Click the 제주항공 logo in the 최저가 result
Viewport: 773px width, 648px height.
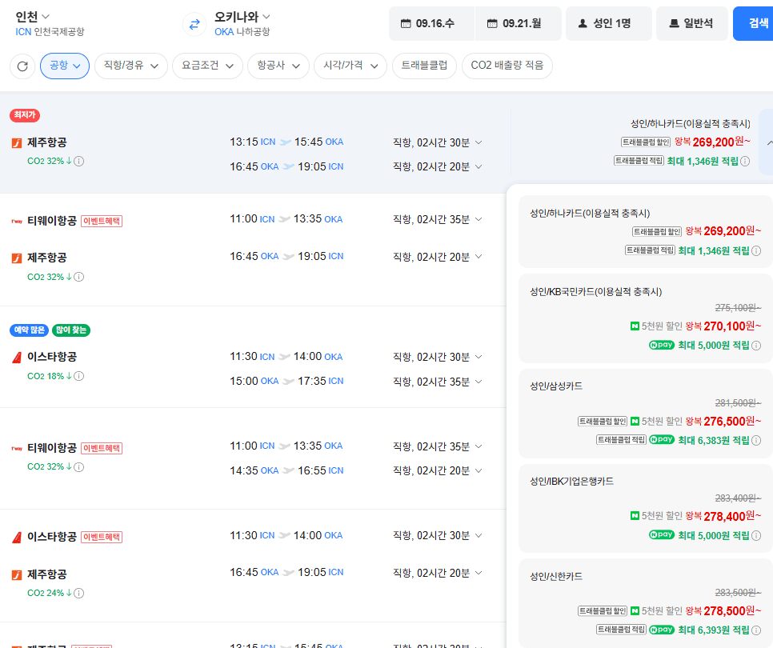pyautogui.click(x=17, y=143)
